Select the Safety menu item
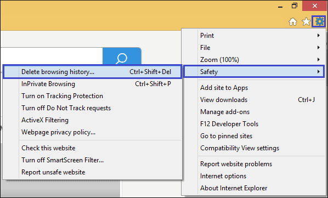The image size is (328, 198). [x=254, y=72]
